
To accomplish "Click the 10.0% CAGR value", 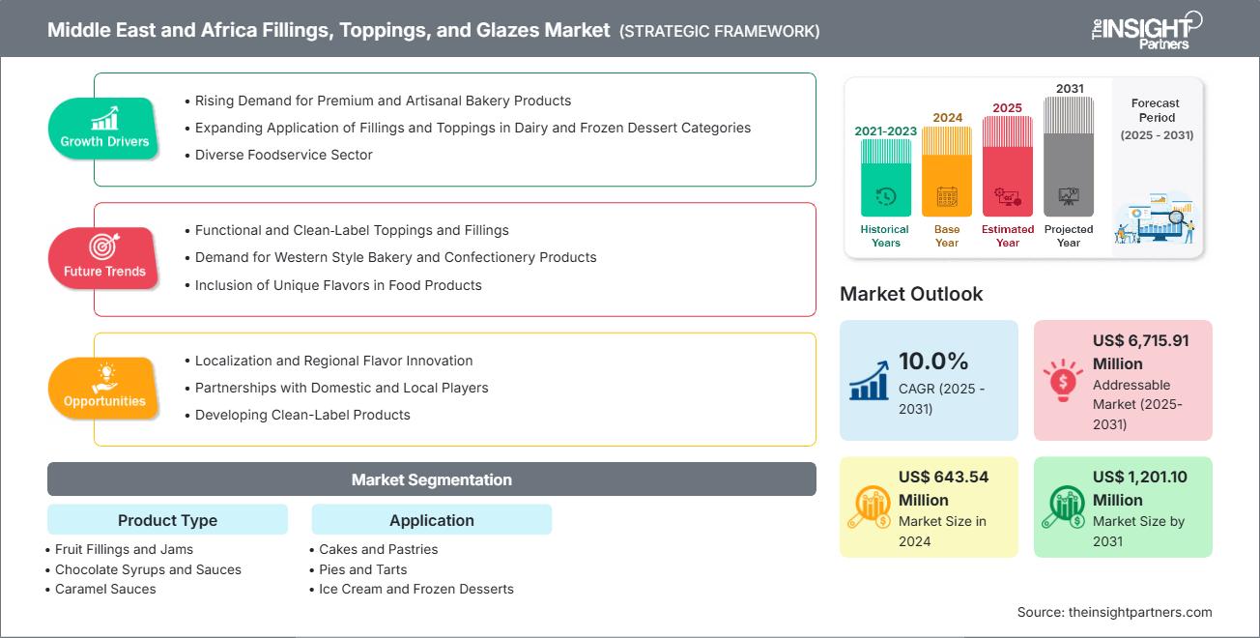I will pos(933,362).
